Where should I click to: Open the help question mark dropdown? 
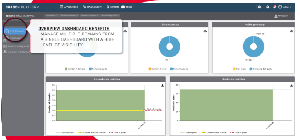click(268, 7)
